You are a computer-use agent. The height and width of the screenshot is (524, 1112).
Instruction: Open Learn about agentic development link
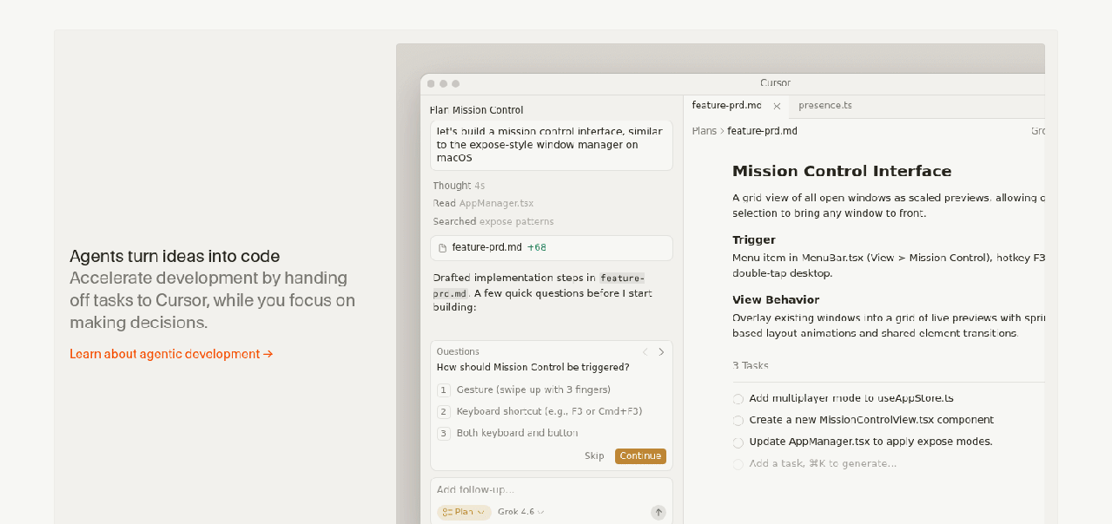[x=171, y=354]
